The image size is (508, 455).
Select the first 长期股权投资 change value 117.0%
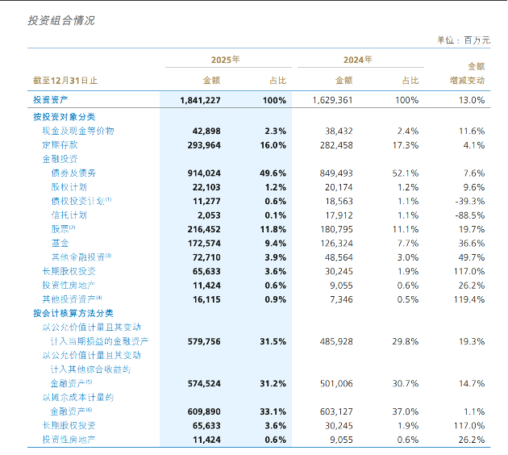pyautogui.click(x=469, y=271)
